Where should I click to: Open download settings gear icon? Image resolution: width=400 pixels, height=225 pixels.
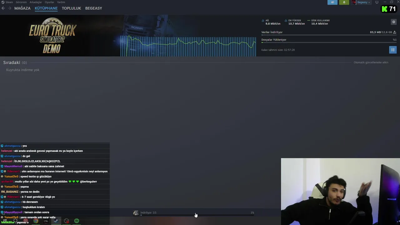click(394, 22)
